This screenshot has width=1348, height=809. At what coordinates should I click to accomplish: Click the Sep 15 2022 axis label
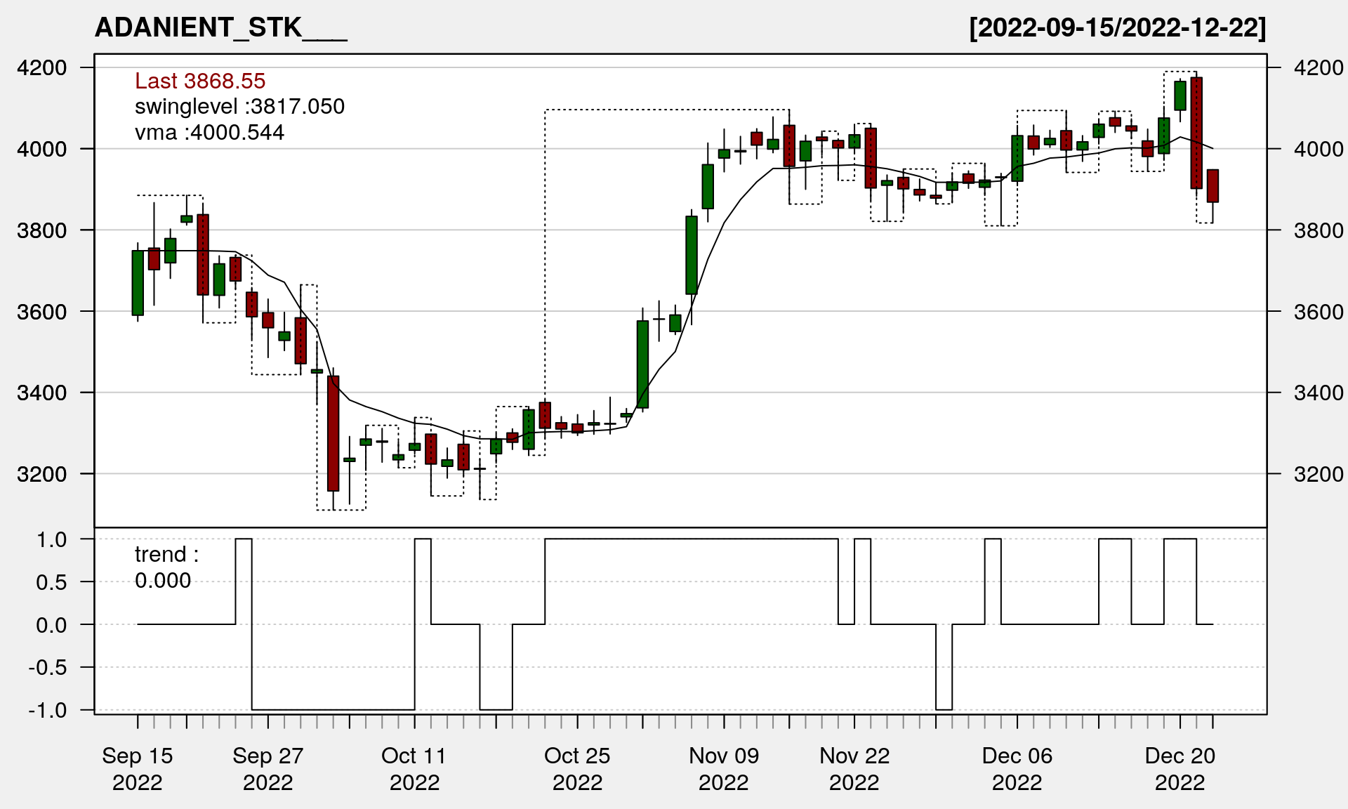tap(138, 768)
